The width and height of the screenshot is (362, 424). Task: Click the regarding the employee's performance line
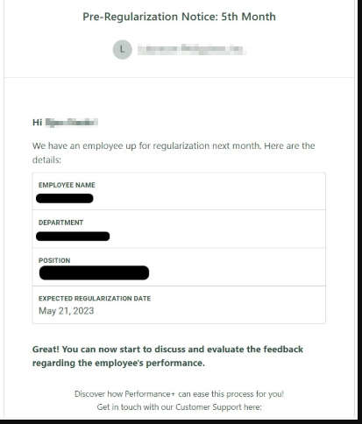pyautogui.click(x=118, y=363)
